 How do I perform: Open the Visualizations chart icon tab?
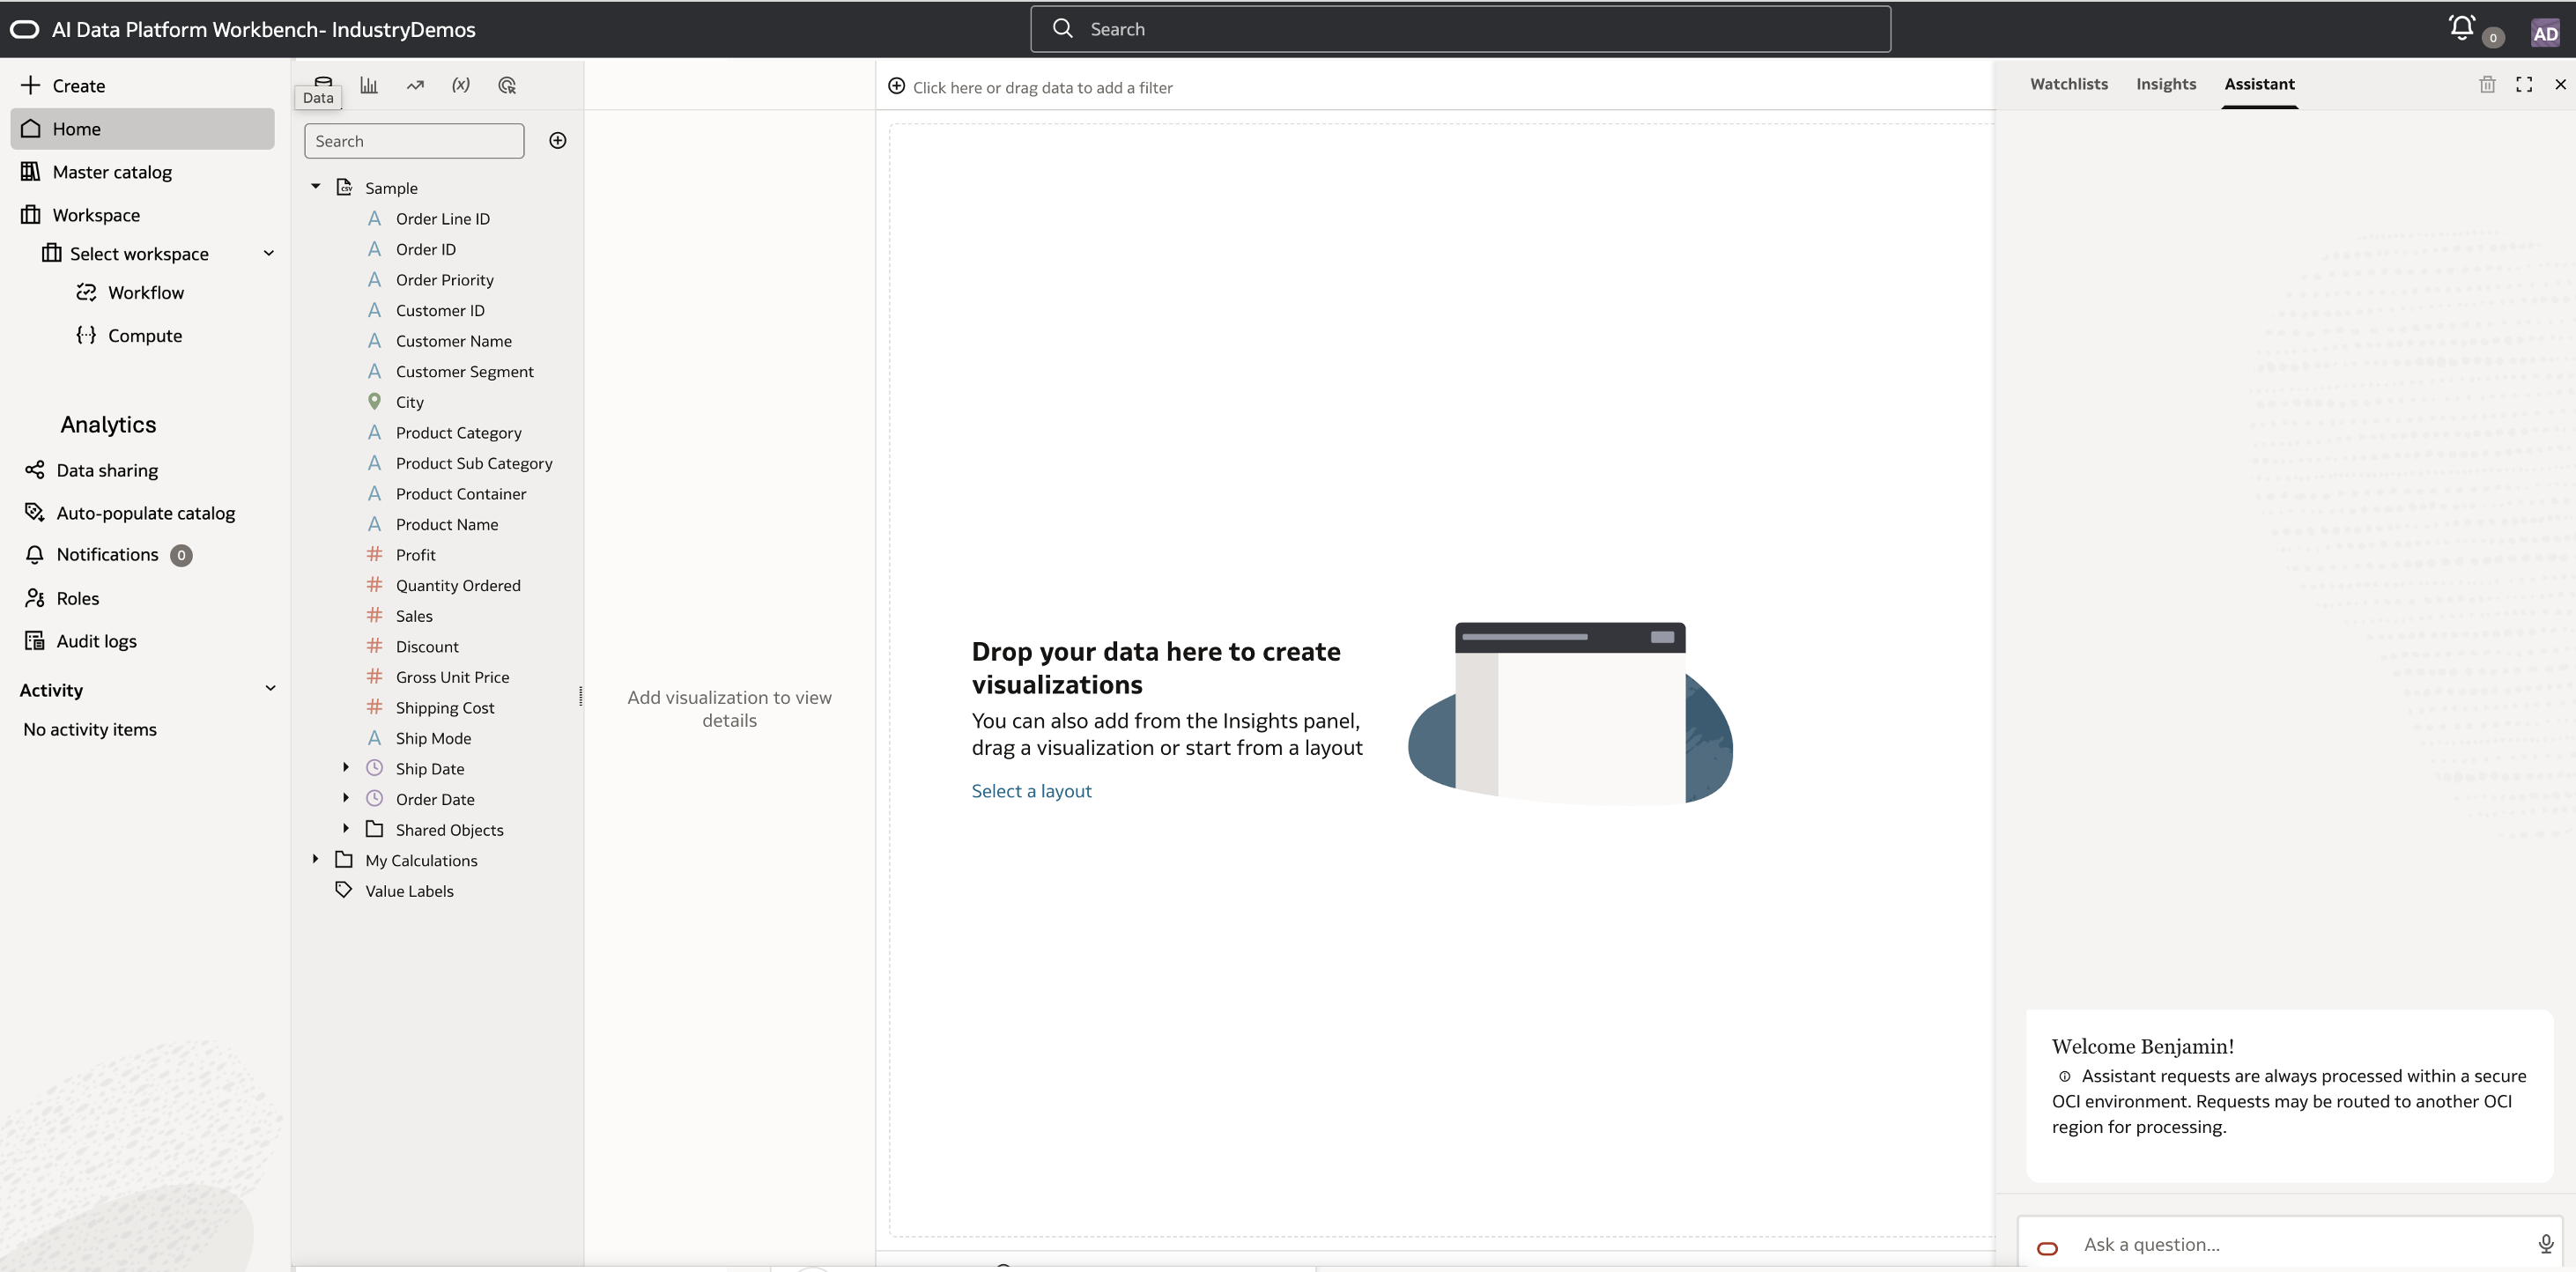pyautogui.click(x=369, y=85)
